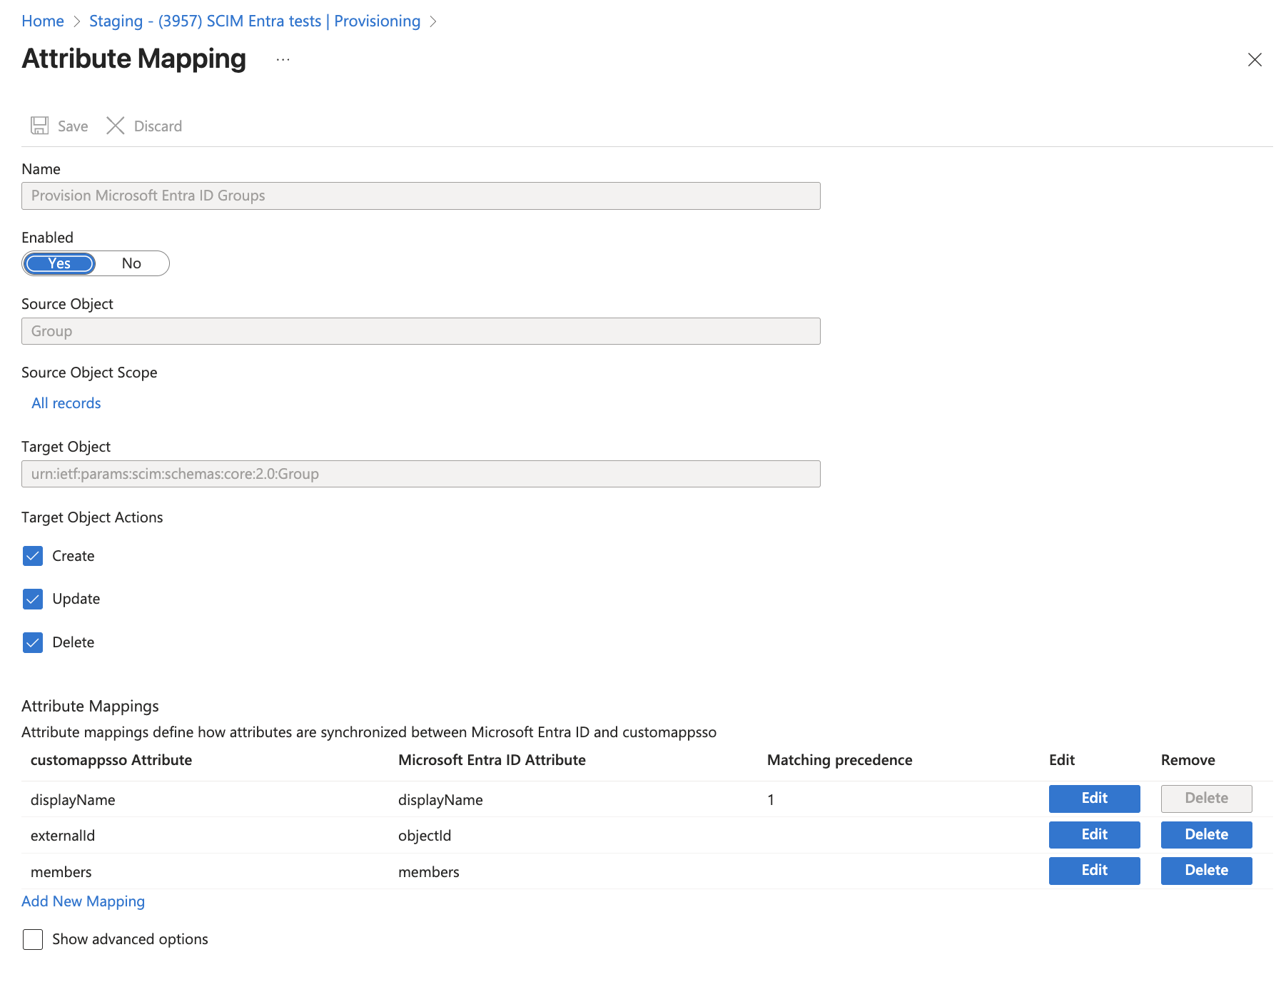Click the Target Object field
This screenshot has width=1286, height=982.
click(420, 474)
